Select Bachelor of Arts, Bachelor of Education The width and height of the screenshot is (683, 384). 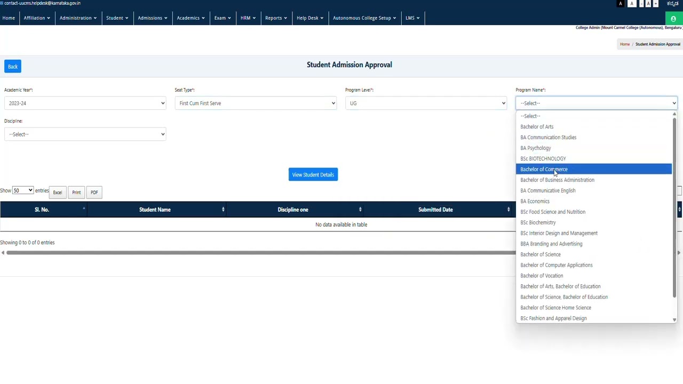[594, 287]
